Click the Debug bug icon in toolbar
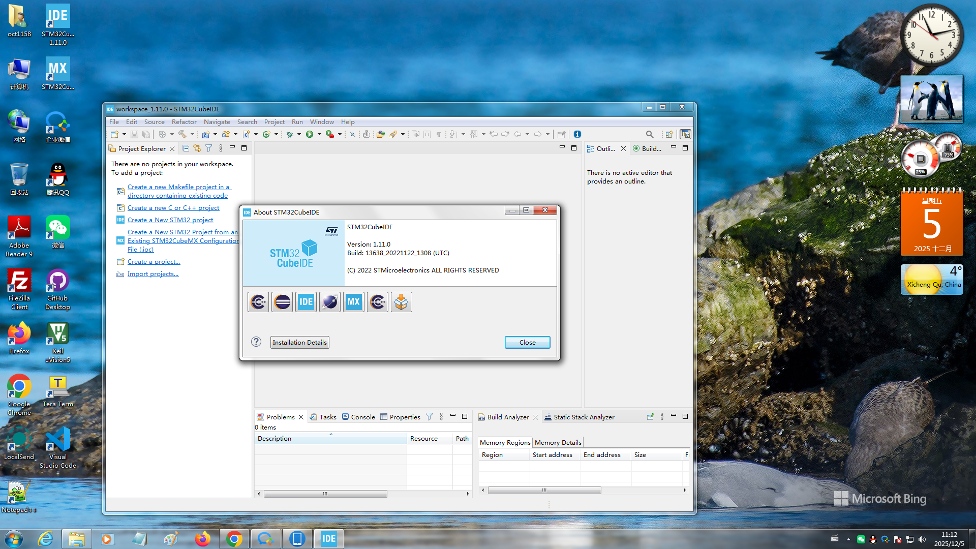The width and height of the screenshot is (976, 549). click(x=290, y=134)
